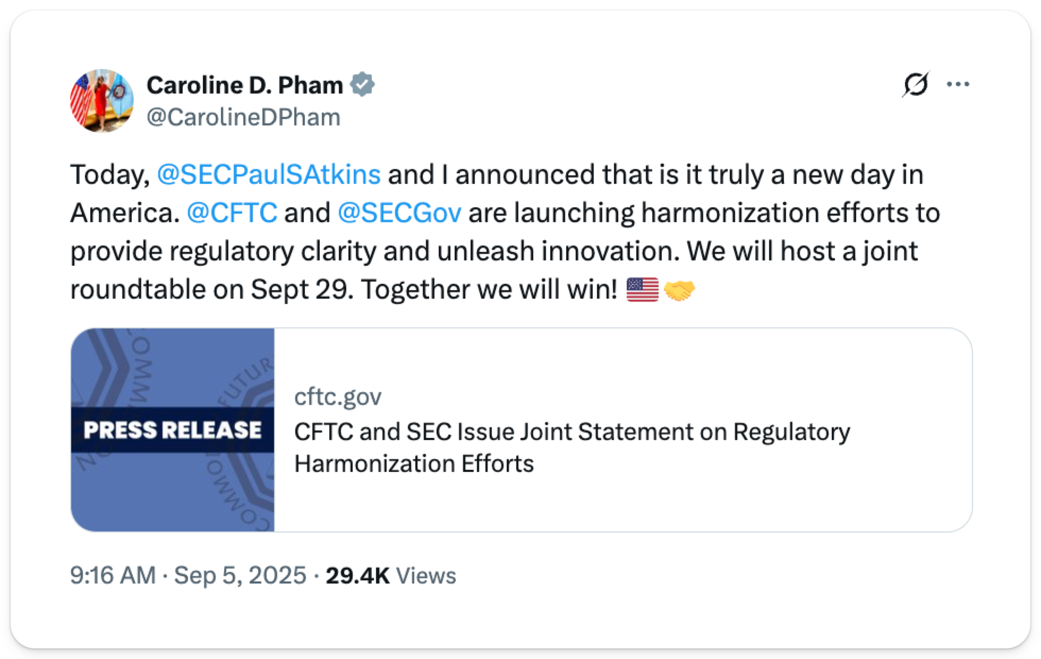This screenshot has width=1041, height=659.
Task: Open the @CarolineDPham handle link
Action: click(x=243, y=117)
